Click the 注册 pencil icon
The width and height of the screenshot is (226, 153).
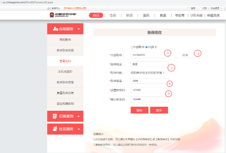coord(200,8)
